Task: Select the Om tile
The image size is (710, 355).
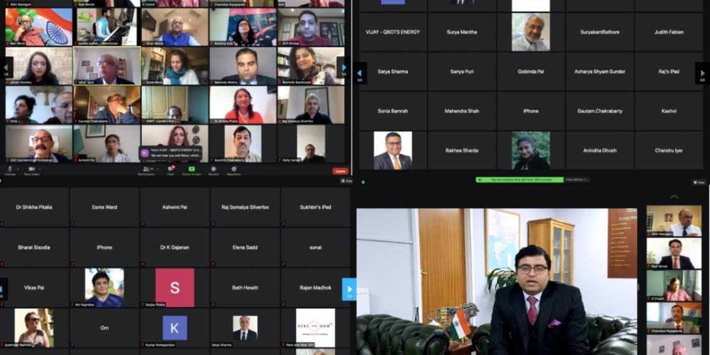Action: coord(105,328)
